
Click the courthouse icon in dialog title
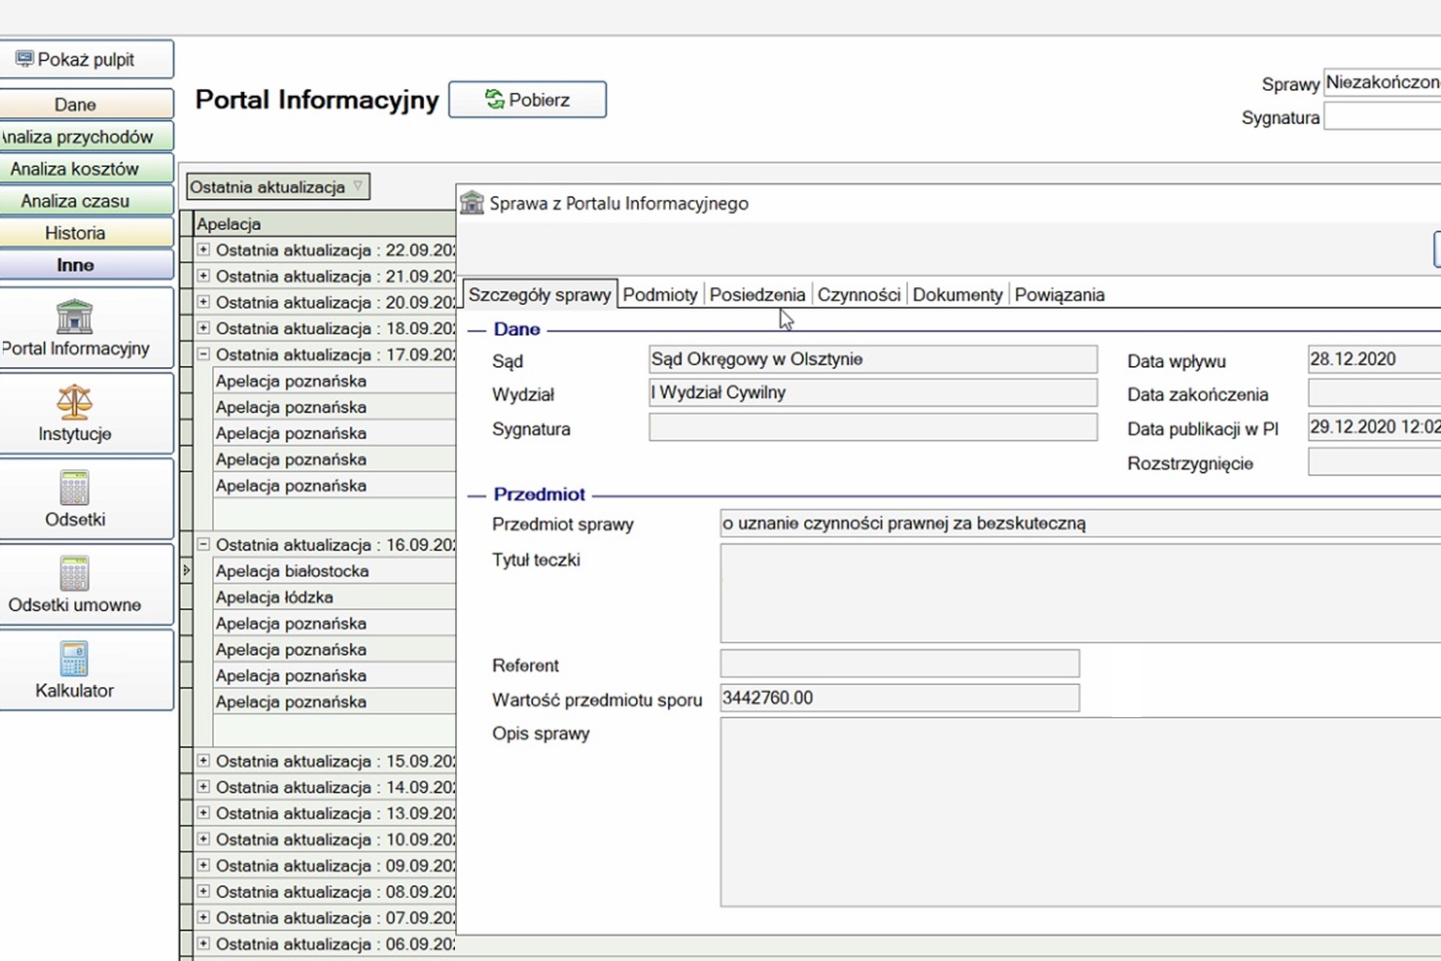coord(472,203)
